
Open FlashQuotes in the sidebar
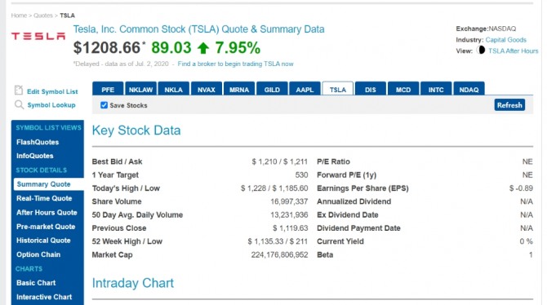38,142
